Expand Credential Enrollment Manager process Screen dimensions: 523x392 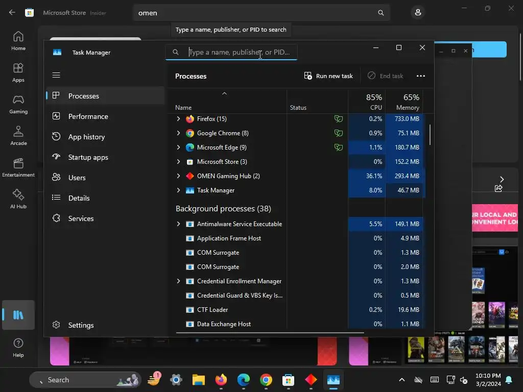[x=178, y=281]
